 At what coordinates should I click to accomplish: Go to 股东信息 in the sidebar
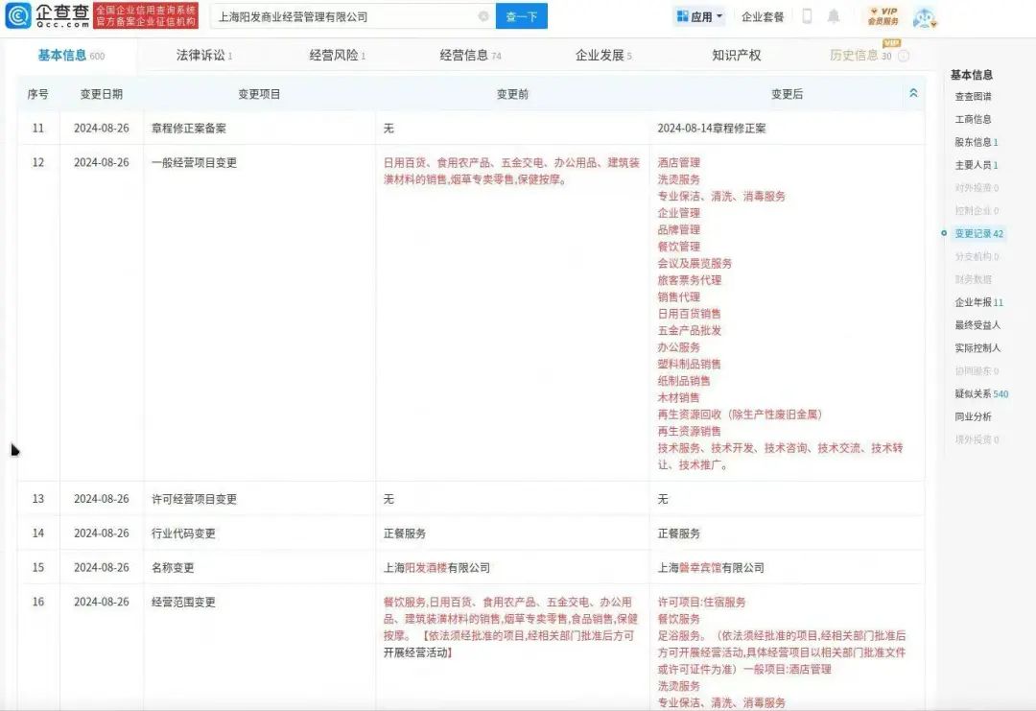click(976, 142)
